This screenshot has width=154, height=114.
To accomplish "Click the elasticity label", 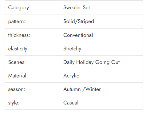I will pos(18,49).
